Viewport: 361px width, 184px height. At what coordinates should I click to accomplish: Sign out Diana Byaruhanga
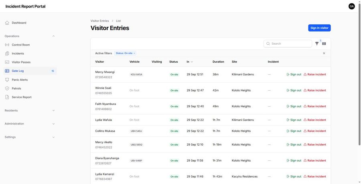(294, 160)
